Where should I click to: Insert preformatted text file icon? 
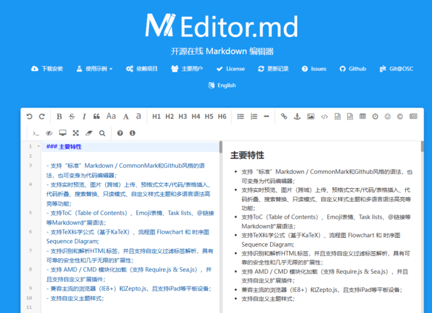(337, 117)
